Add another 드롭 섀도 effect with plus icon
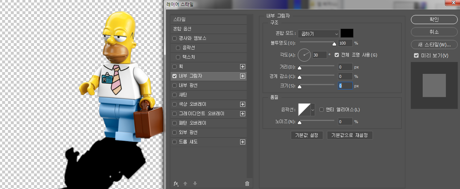Screen dimensions: 460x189 (x=243, y=142)
